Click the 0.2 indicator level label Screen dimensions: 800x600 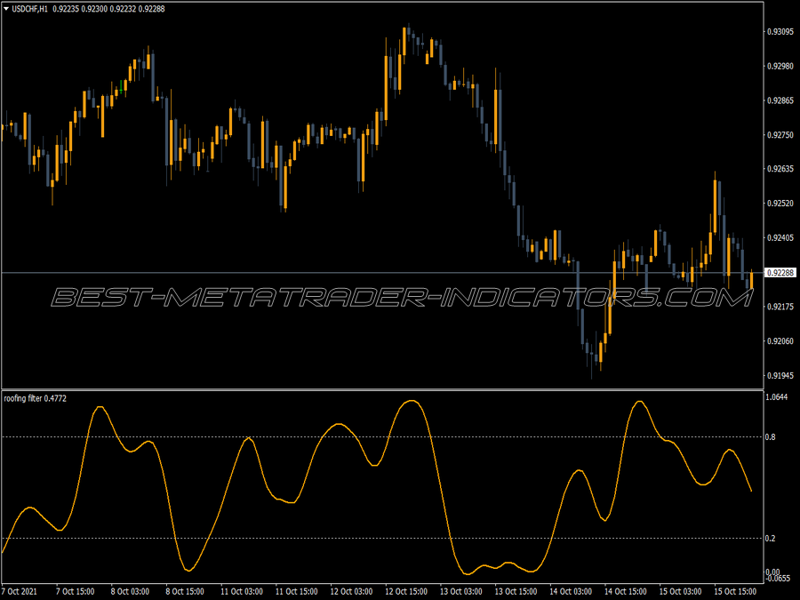[x=771, y=539]
